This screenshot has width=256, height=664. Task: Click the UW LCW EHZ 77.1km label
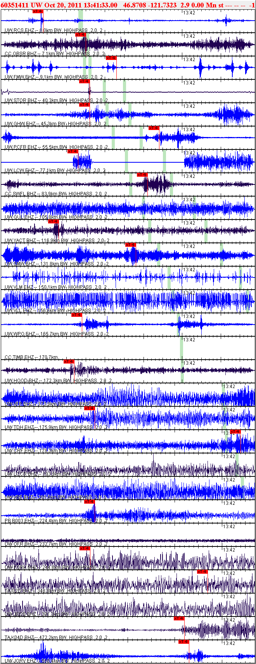[55, 170]
